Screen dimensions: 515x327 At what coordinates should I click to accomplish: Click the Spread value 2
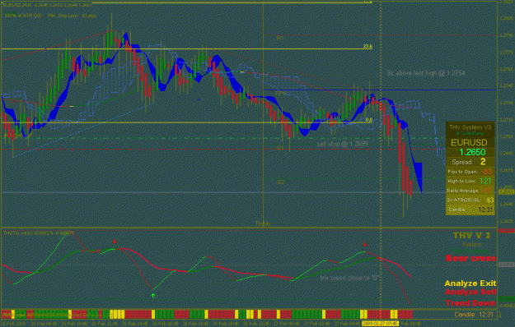(x=483, y=162)
